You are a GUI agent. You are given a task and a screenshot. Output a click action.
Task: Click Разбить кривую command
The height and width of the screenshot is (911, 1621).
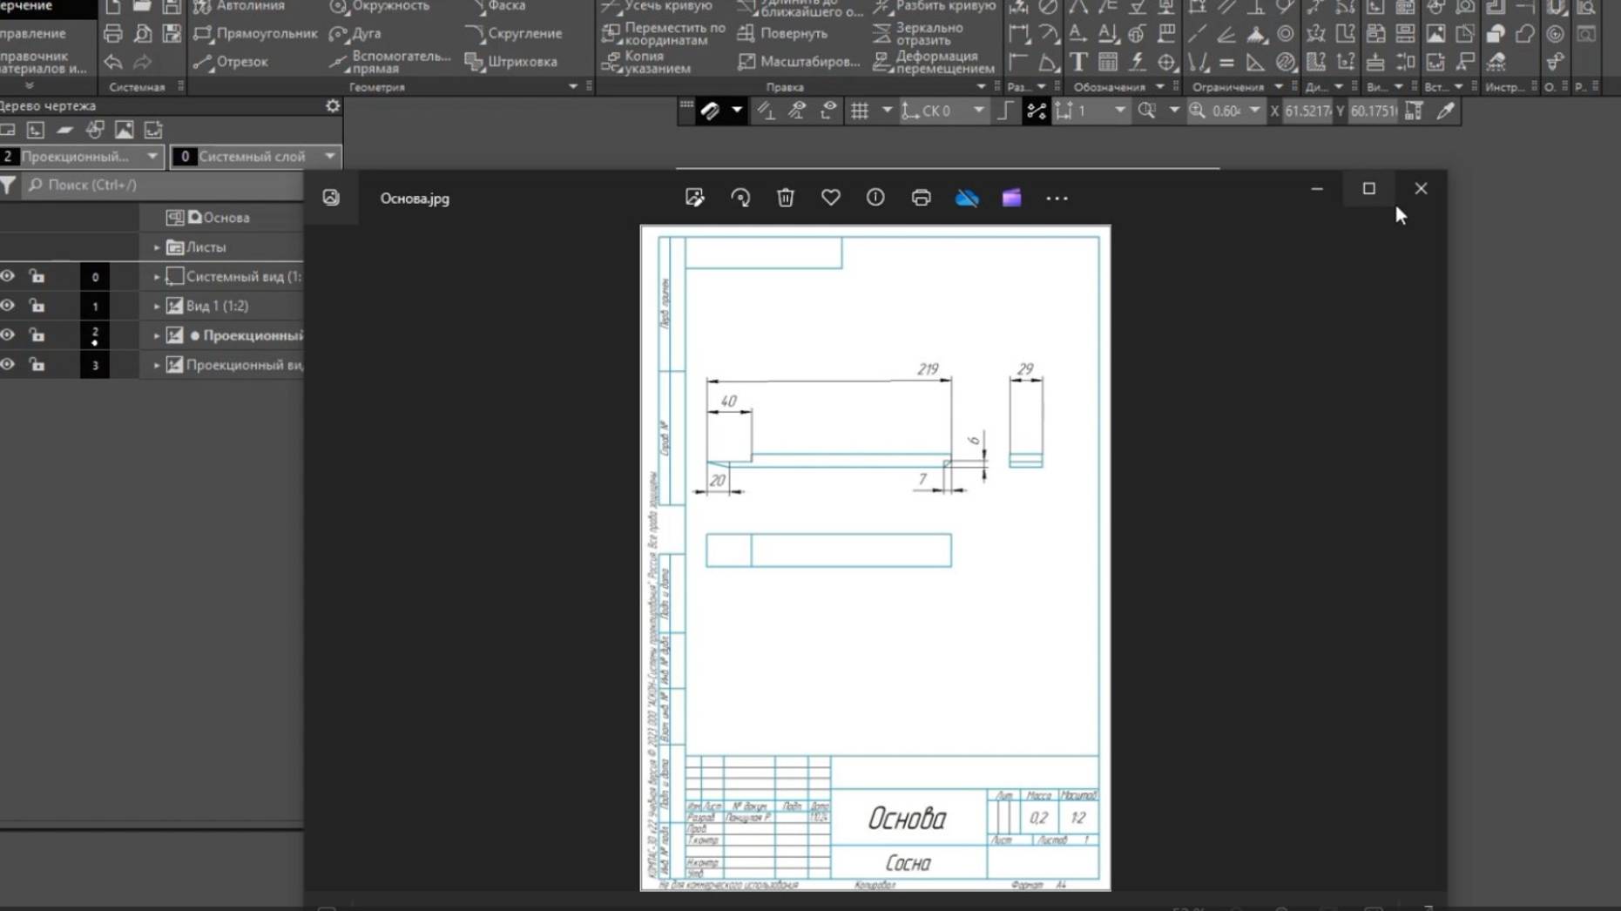point(935,6)
